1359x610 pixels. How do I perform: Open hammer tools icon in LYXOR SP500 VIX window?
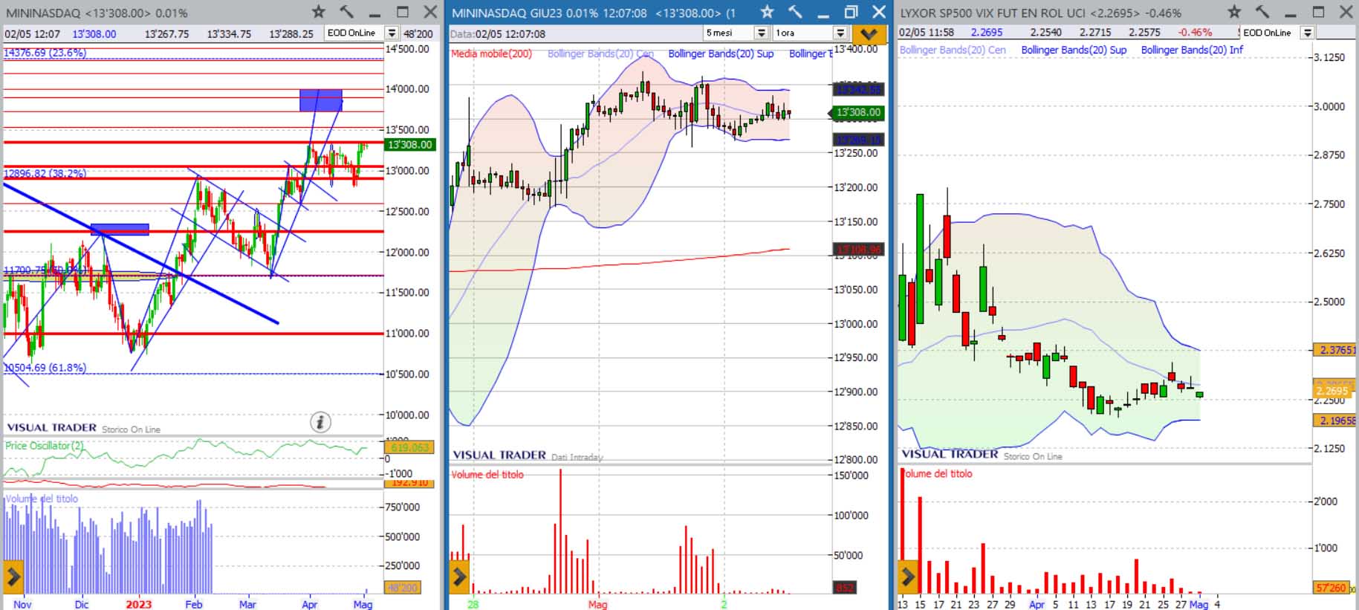(1262, 12)
